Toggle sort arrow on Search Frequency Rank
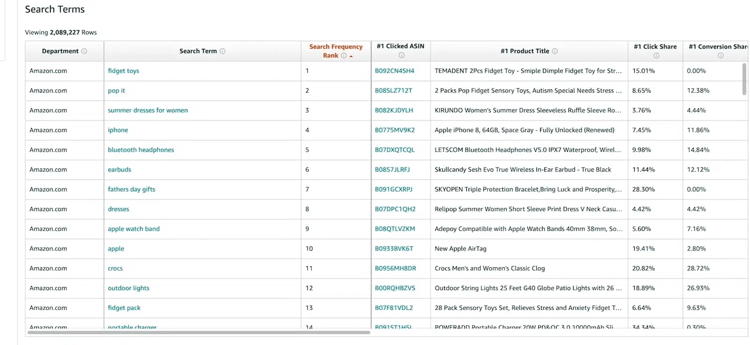Screen dimensions: 750x345 351,56
